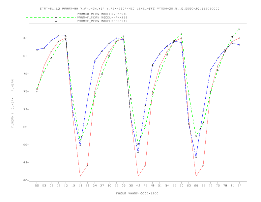Click x-axis forecast hour label 66
This screenshot has width=261, height=202.
click(196, 185)
